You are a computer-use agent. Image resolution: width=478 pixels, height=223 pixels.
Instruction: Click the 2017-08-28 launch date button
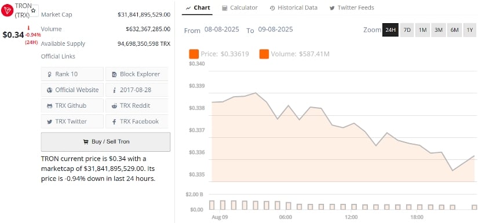click(137, 90)
